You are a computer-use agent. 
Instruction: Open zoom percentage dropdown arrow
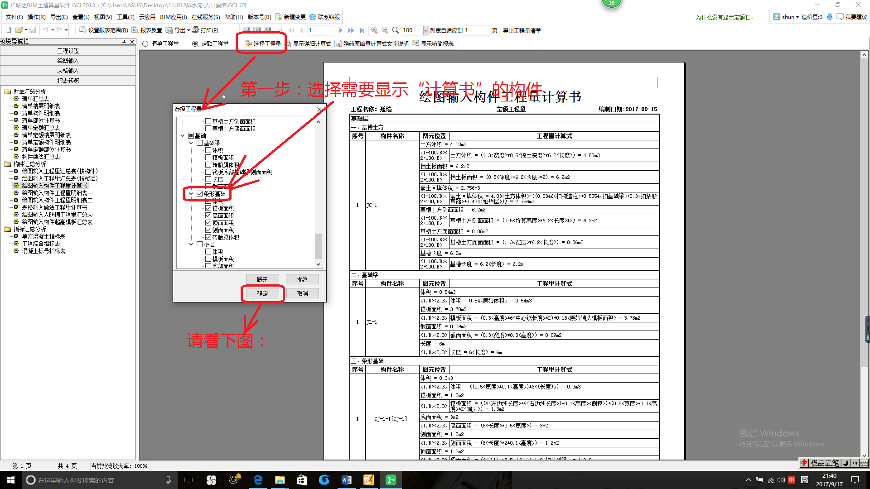tap(425, 30)
